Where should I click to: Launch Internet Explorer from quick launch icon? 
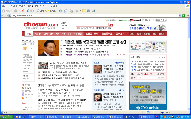(24, 117)
